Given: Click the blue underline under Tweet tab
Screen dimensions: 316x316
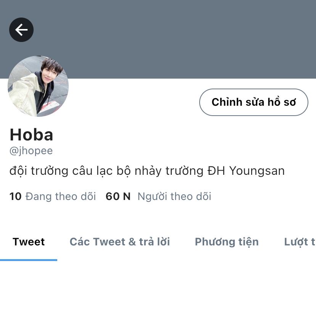Looking at the screenshot, I should coord(29,260).
